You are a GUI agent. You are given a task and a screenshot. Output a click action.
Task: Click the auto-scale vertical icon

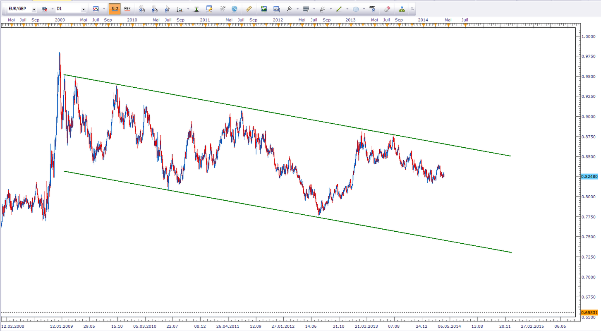click(196, 9)
